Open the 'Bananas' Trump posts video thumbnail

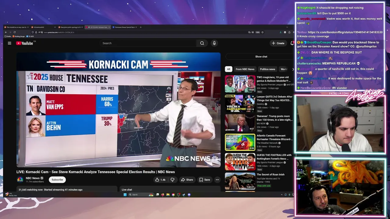coord(240,123)
